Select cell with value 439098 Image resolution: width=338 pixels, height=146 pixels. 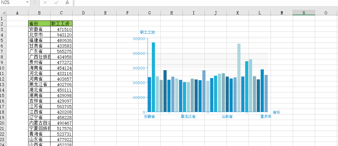pos(62,95)
